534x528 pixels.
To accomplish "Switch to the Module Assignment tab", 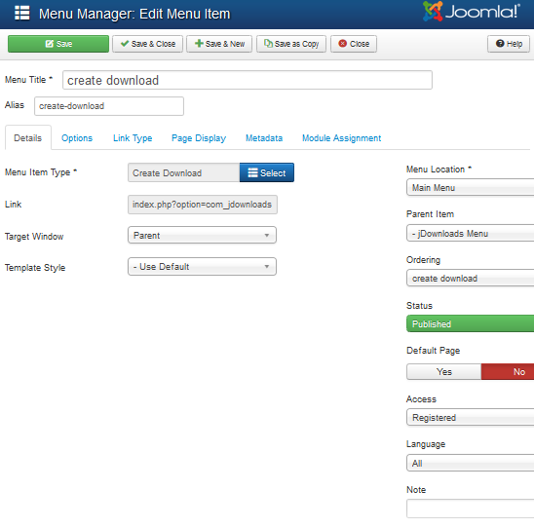I will pos(342,138).
